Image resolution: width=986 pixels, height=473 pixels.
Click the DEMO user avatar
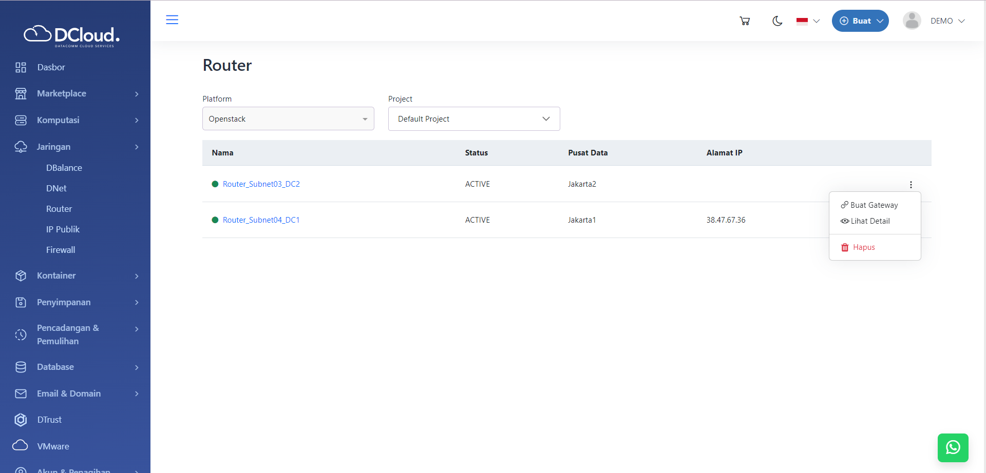click(x=912, y=21)
